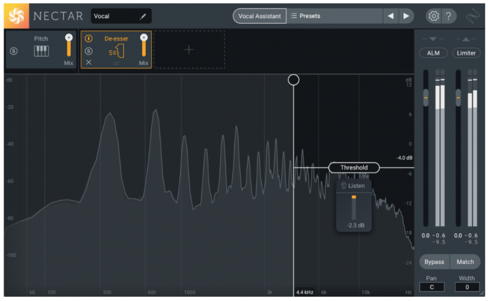Screen dimensions: 488x301
Task: Select the De-esser ss face icon
Action: pyautogui.click(x=117, y=51)
